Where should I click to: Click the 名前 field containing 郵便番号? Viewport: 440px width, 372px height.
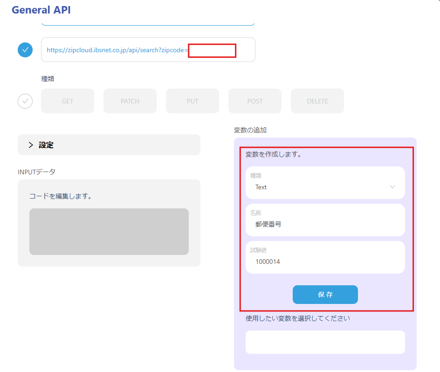325,220
